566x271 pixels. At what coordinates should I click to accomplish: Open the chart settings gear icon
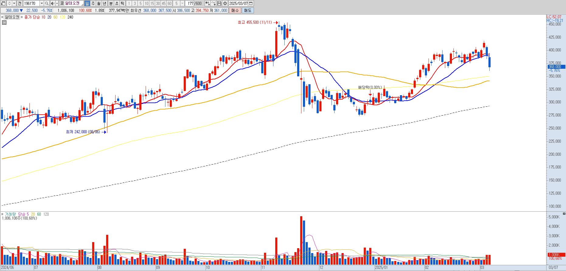(x=225, y=3)
